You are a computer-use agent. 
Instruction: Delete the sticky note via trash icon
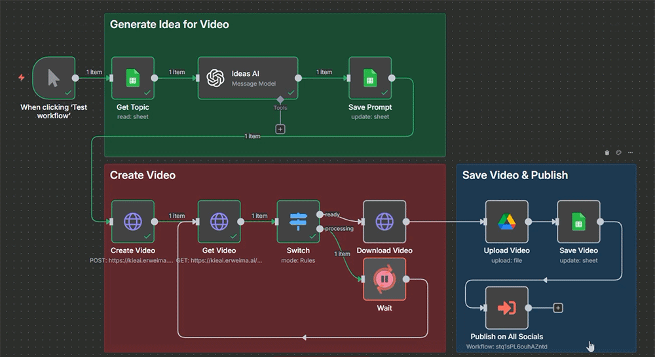point(607,152)
